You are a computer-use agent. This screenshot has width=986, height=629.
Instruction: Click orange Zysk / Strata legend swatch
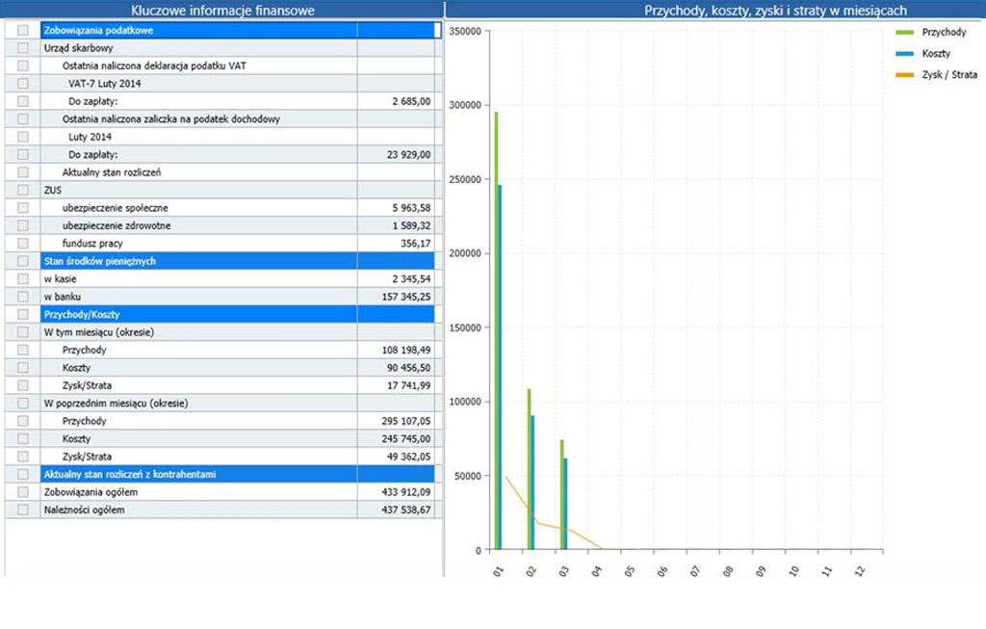(904, 75)
